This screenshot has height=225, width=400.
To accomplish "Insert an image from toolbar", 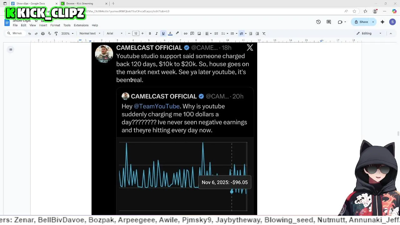I will (199, 33).
